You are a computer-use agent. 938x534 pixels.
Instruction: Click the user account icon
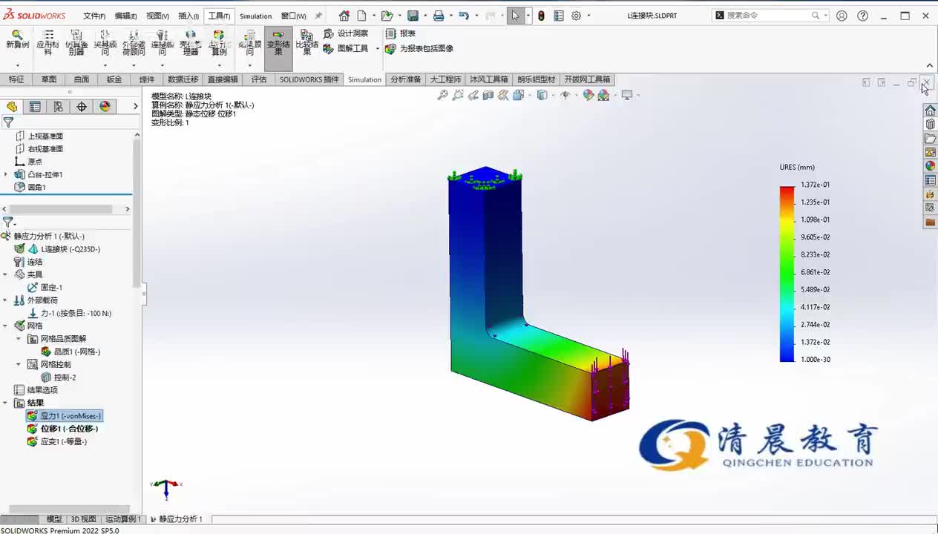point(842,16)
